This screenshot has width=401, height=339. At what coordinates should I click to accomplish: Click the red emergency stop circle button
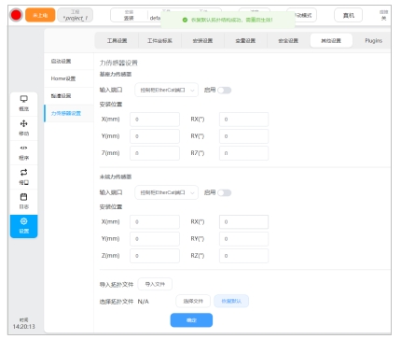pos(16,15)
